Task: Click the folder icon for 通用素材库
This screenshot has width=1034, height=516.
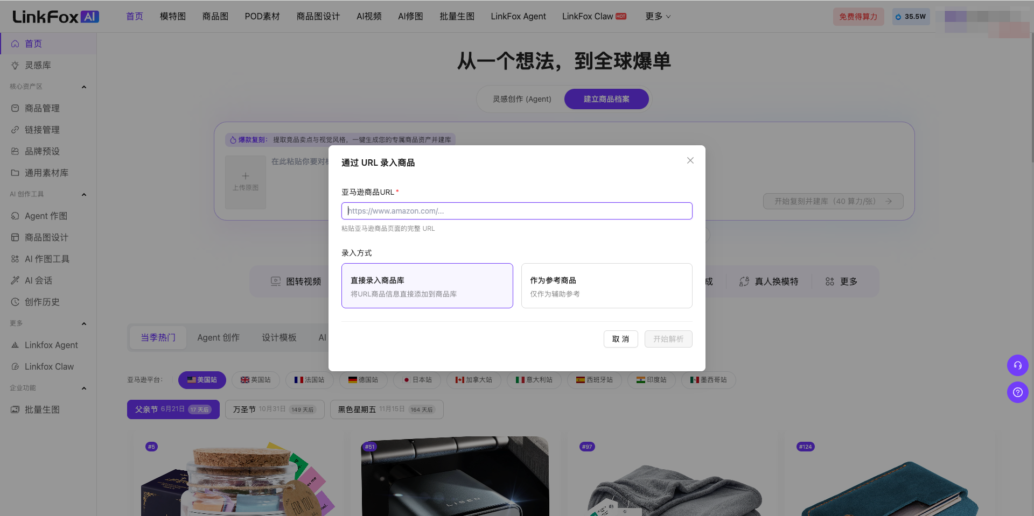Action: (x=15, y=173)
